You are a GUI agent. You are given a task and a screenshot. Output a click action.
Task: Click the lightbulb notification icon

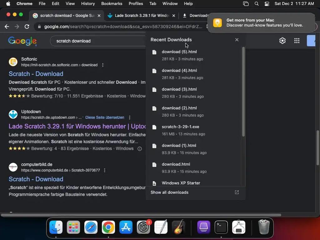click(x=217, y=22)
